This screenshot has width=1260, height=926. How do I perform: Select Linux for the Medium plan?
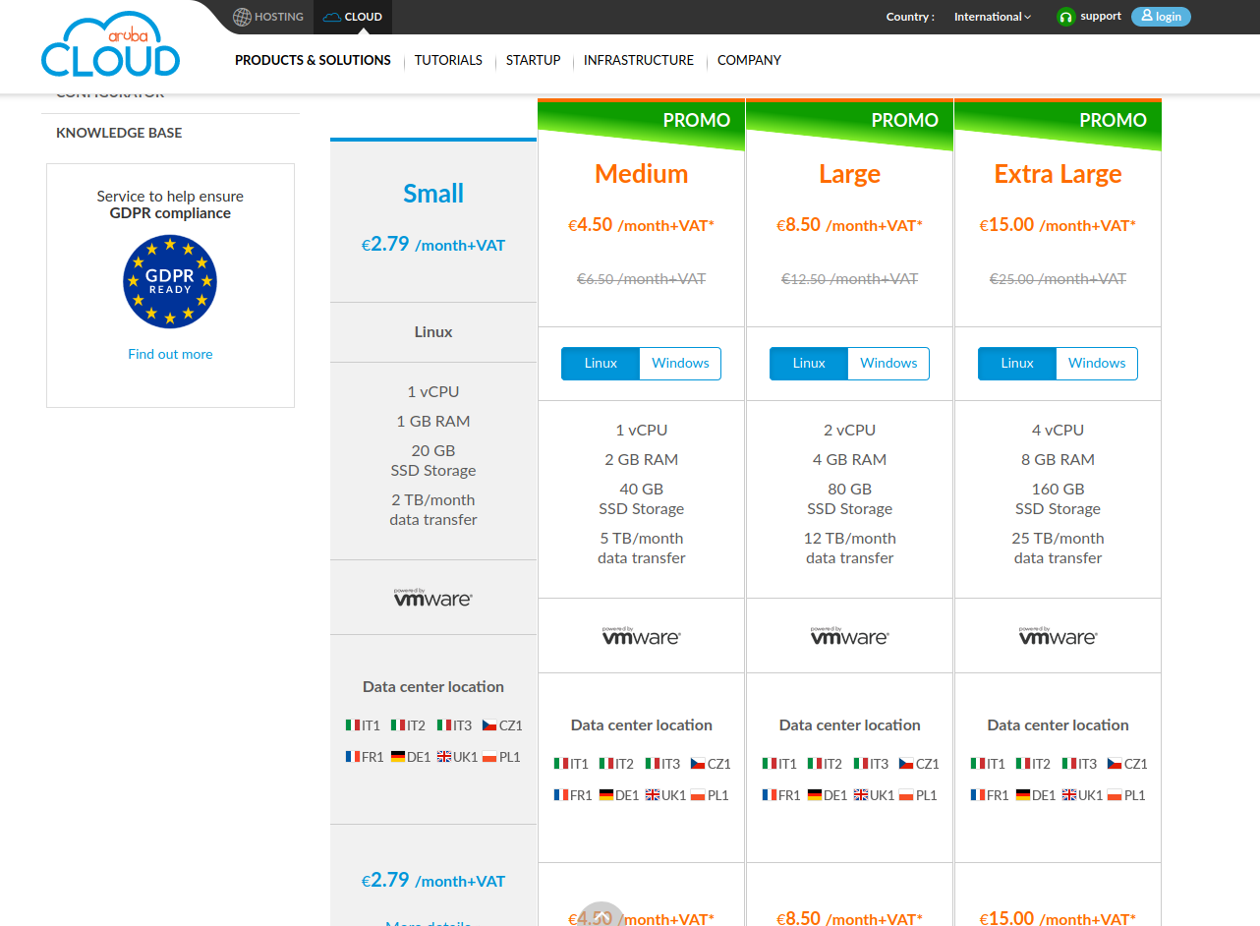point(601,363)
